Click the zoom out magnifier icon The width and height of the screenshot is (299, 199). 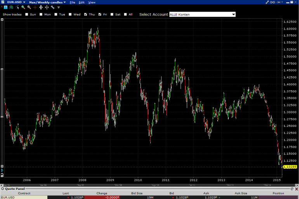click(29, 7)
